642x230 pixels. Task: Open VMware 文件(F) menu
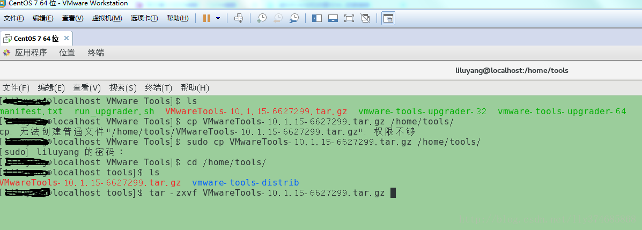[x=14, y=18]
